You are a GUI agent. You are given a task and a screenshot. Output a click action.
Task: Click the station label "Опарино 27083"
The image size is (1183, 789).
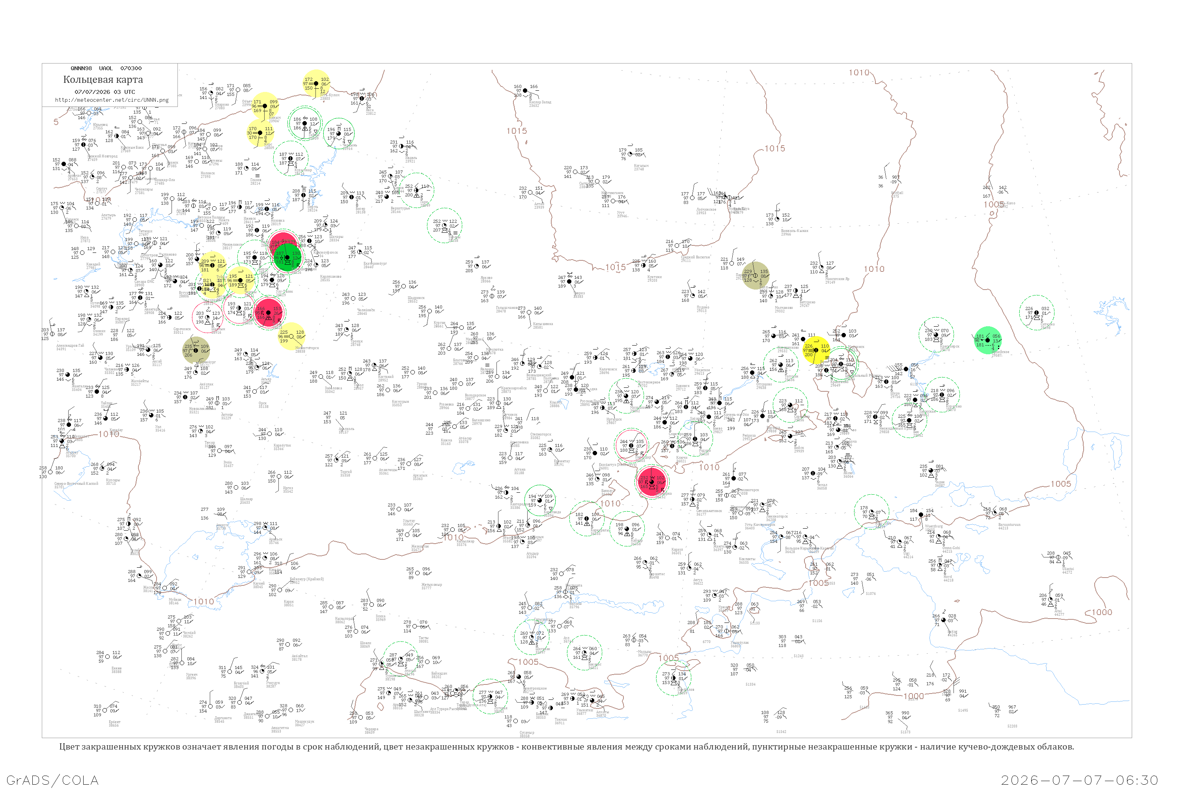[x=222, y=106]
